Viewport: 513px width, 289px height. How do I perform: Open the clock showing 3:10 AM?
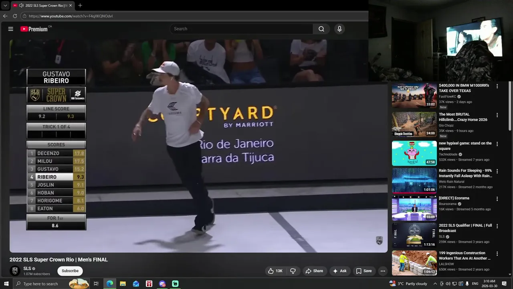click(489, 284)
